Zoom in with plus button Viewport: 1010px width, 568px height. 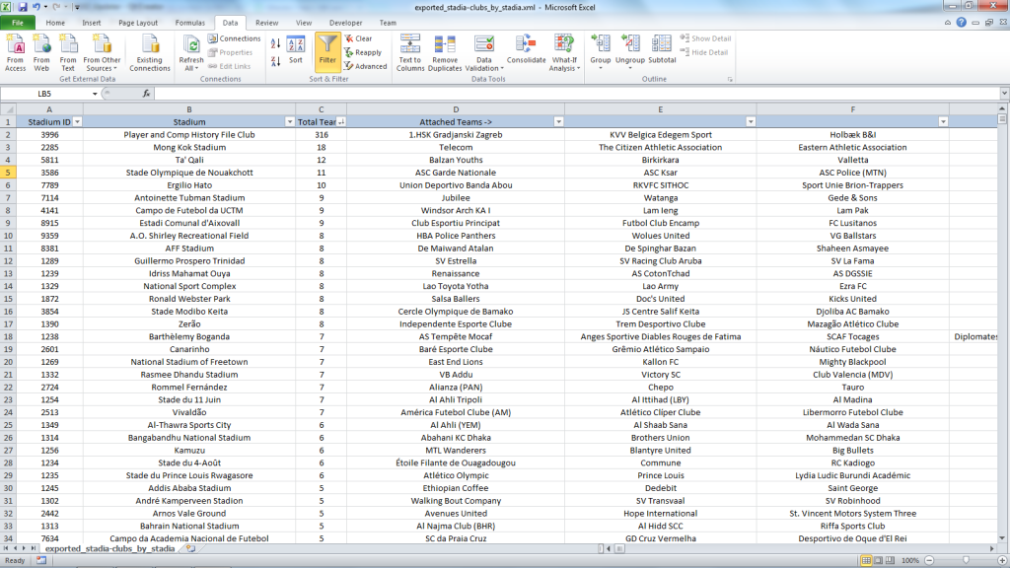[x=1002, y=561]
